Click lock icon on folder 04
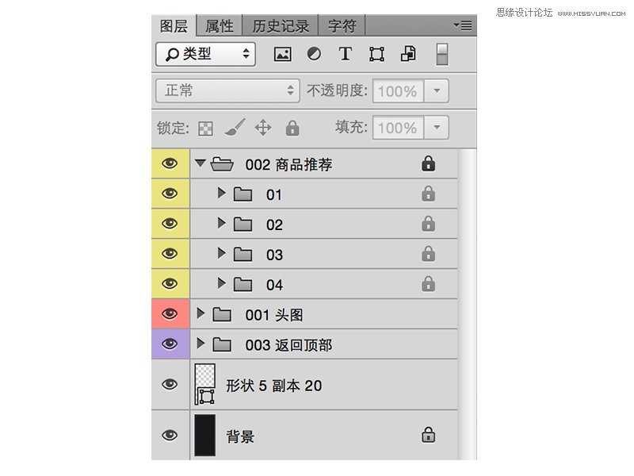 coord(428,283)
